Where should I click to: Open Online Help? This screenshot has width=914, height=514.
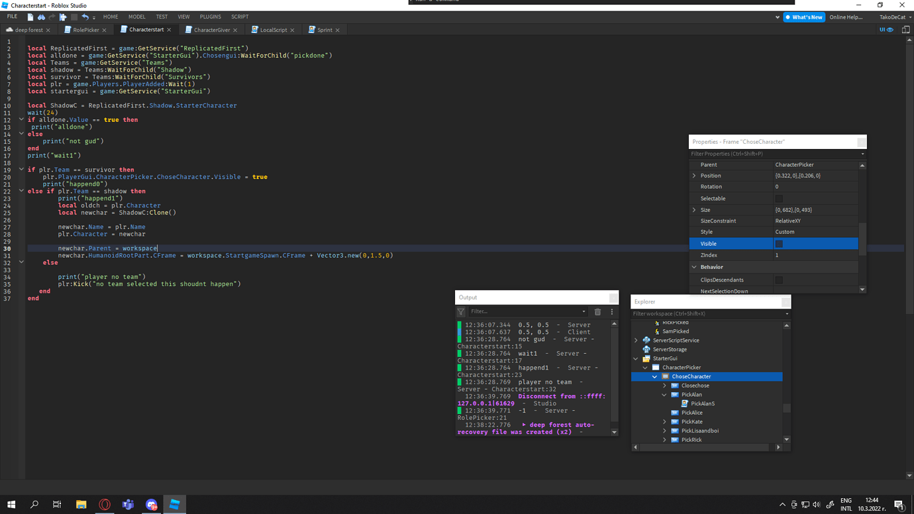tap(846, 17)
